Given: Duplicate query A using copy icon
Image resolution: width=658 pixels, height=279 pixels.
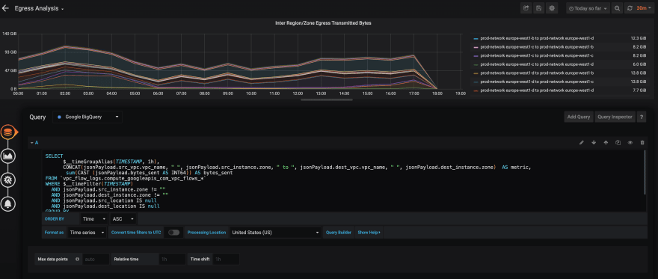Looking at the screenshot, I should pyautogui.click(x=618, y=143).
